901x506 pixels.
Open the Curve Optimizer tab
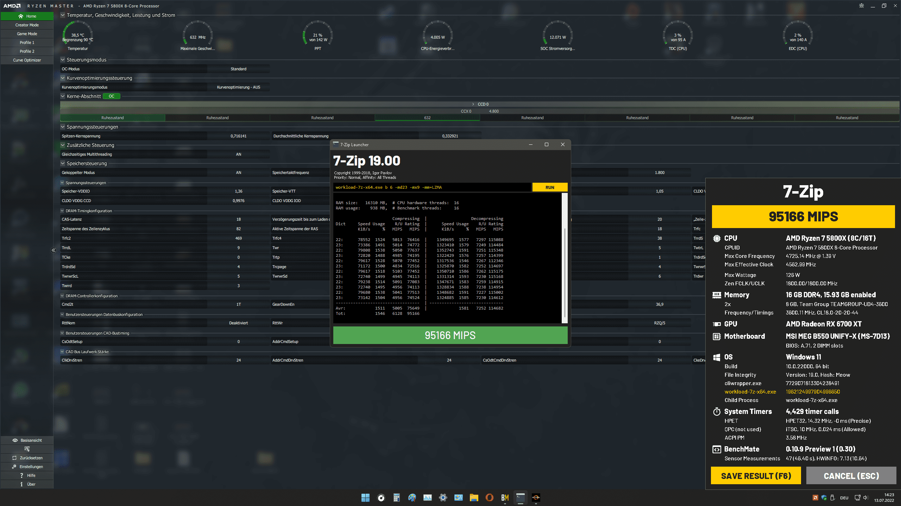pos(27,60)
